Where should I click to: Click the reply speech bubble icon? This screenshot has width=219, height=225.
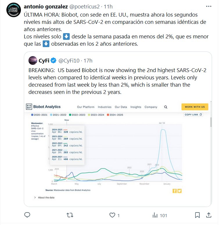click(27, 215)
